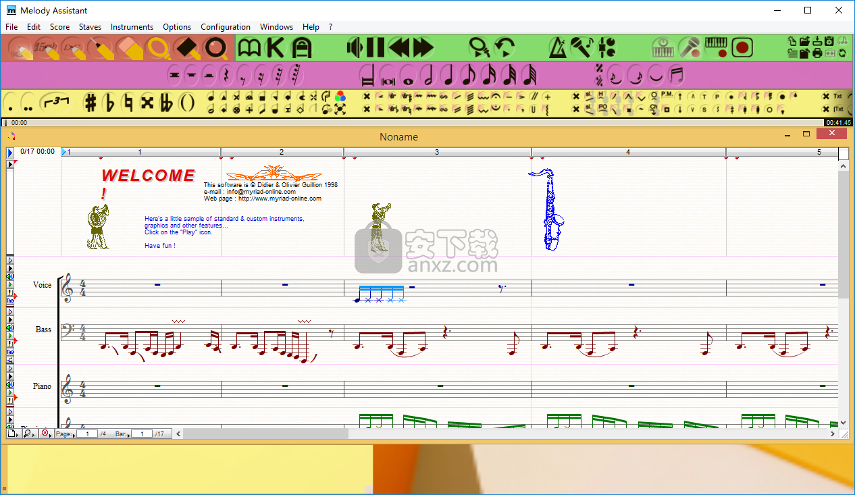Click the vertical scrollbar down arrow
Viewport: 855px width, 495px height.
coord(844,422)
